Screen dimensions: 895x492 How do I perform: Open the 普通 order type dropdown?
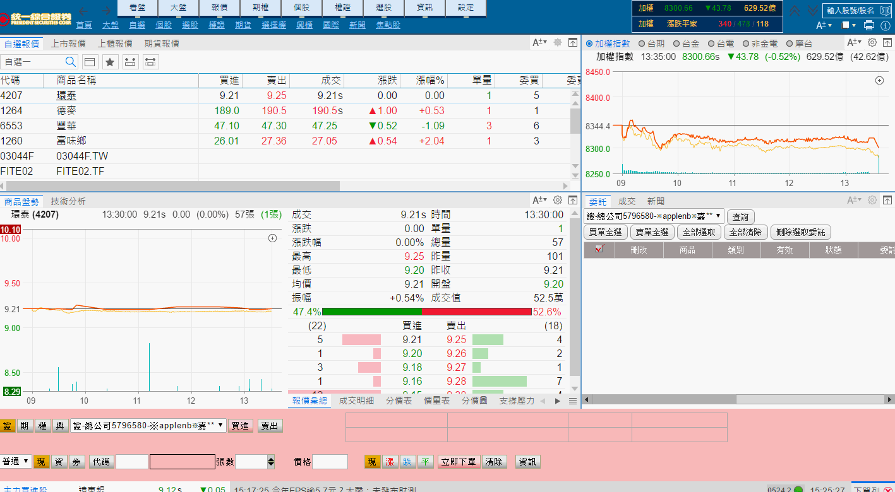pyautogui.click(x=16, y=461)
